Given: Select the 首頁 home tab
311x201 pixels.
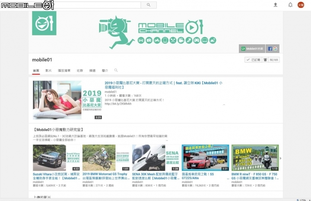Looking at the screenshot, I should tap(36, 71).
